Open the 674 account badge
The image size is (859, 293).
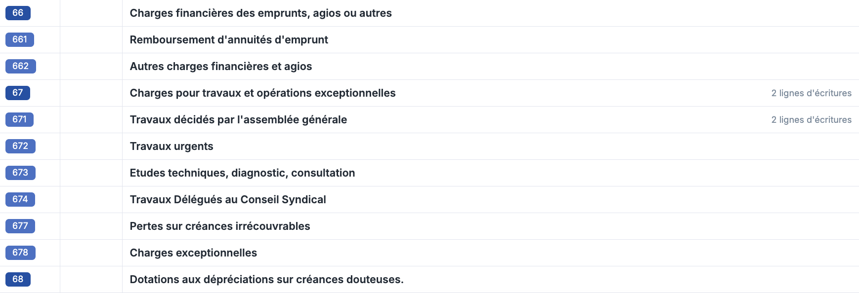(x=20, y=200)
